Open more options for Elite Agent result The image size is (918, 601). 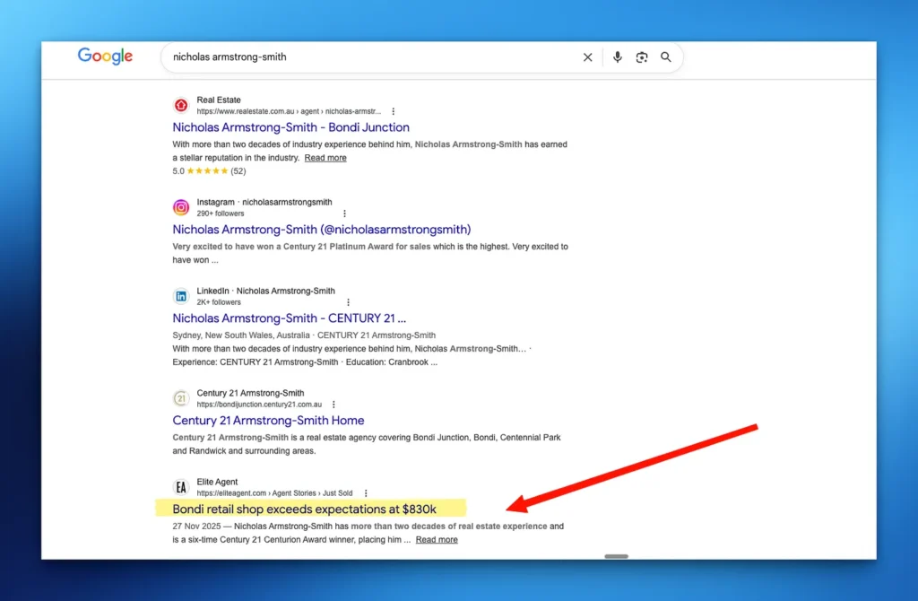(366, 493)
